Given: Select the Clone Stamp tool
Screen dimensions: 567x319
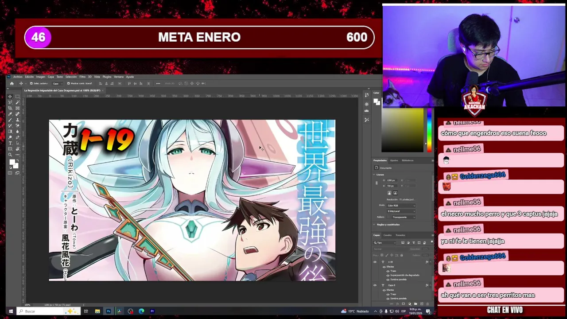Looking at the screenshot, I should pos(17,120).
